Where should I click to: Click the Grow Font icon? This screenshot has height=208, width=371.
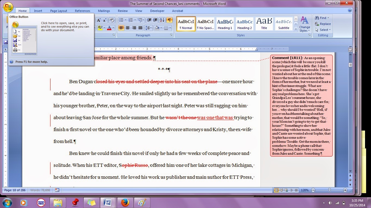(x=99, y=20)
